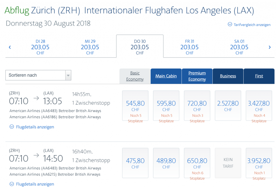
Task: Choose the 489,80 CHF Main Cabin fare
Action: (166, 163)
